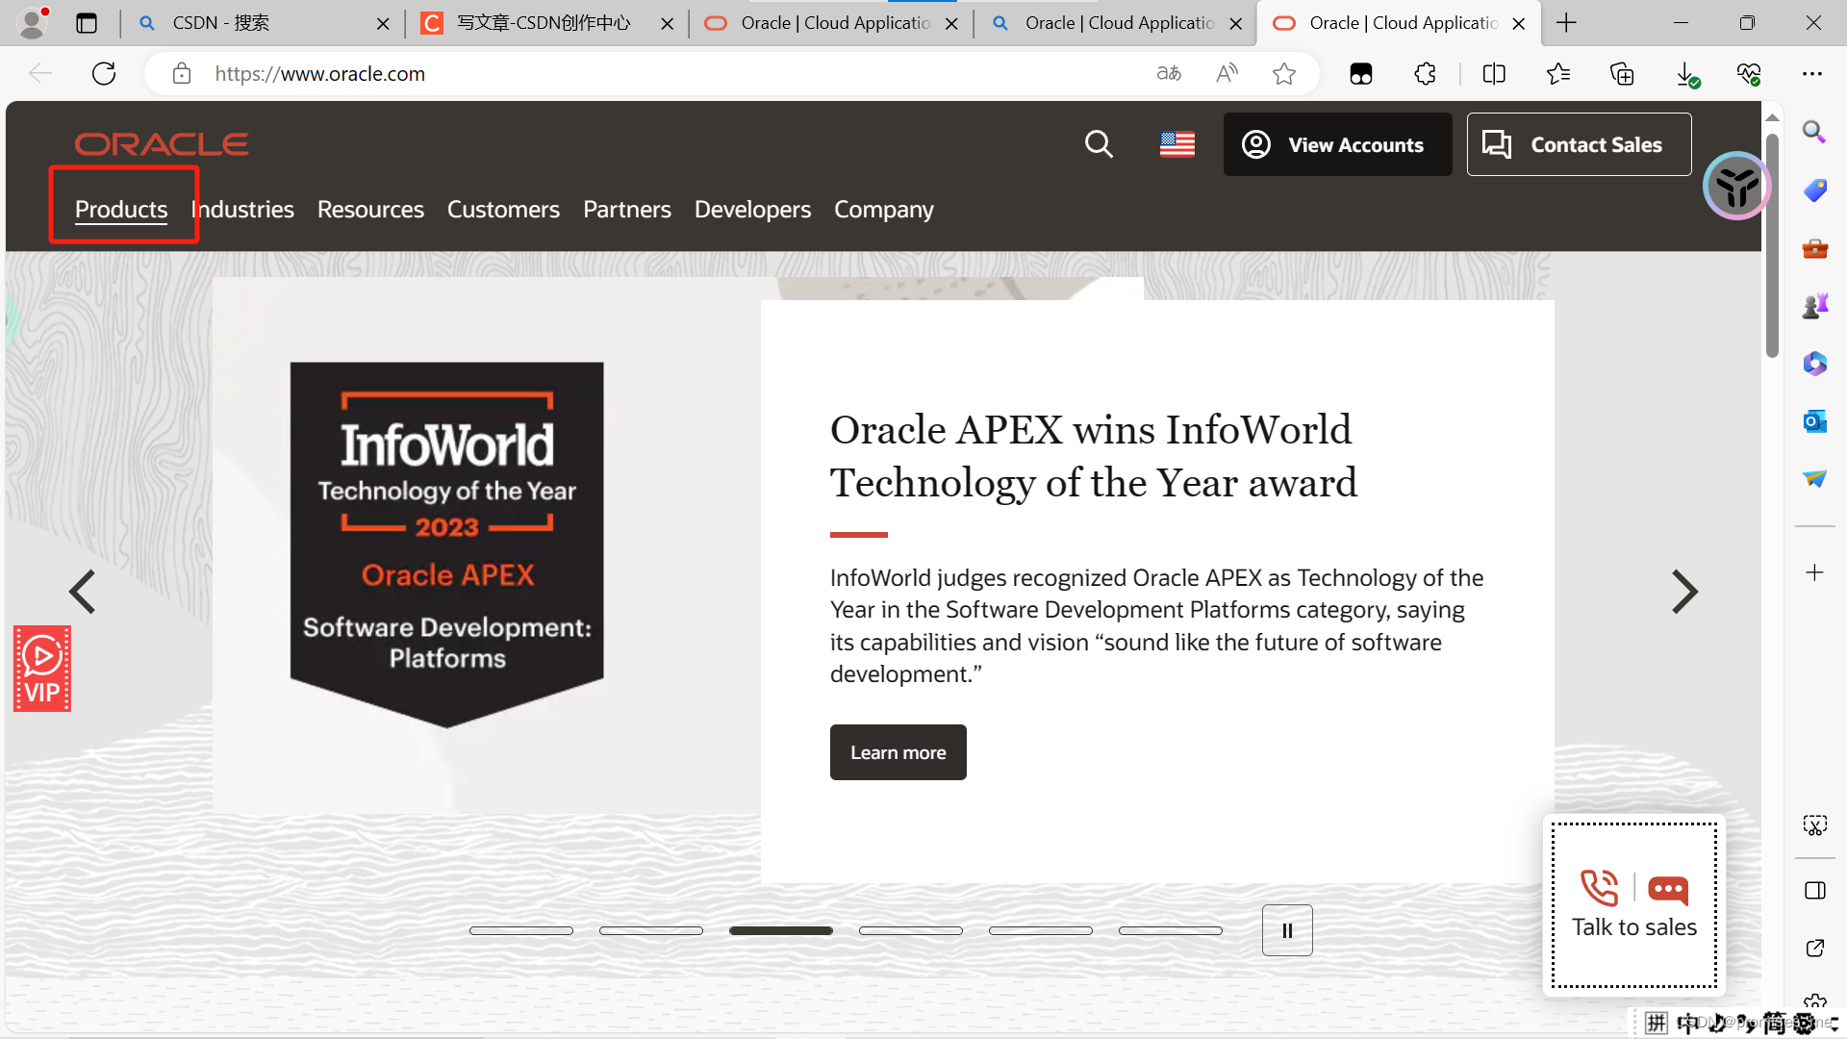Click the red VIP video badge
This screenshot has height=1039, width=1847.
point(42,669)
